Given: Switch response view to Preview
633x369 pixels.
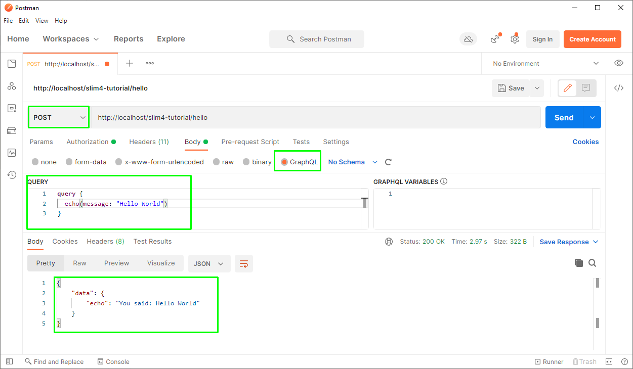Looking at the screenshot, I should coord(116,263).
